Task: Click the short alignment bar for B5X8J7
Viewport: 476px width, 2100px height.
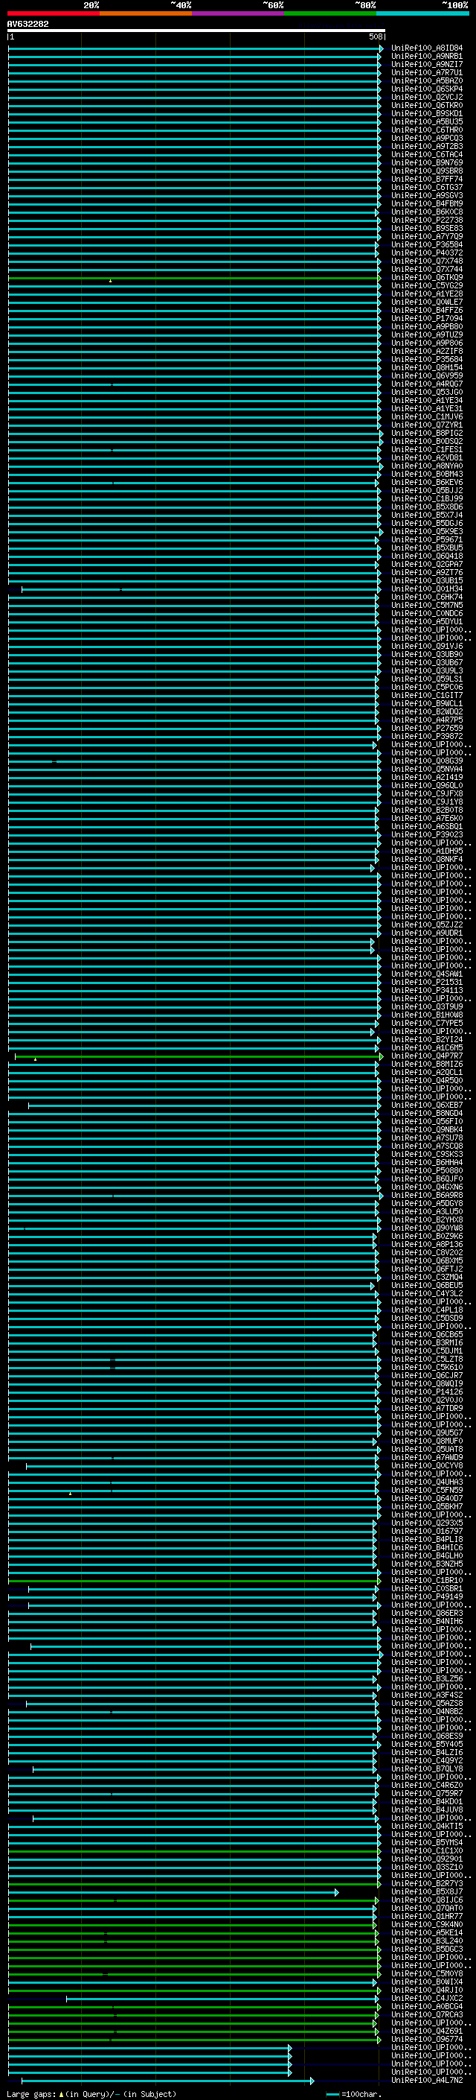Action: (173, 1892)
